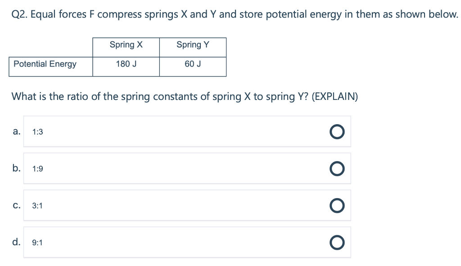Click the 1:9 answer text
Viewport: 461px width, 266px height.
(x=38, y=169)
